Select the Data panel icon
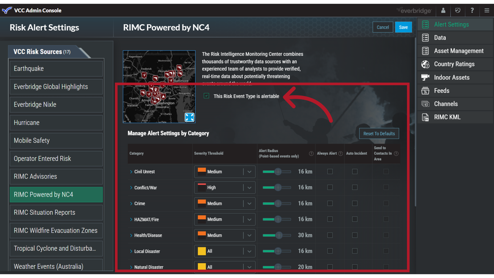 440,38
